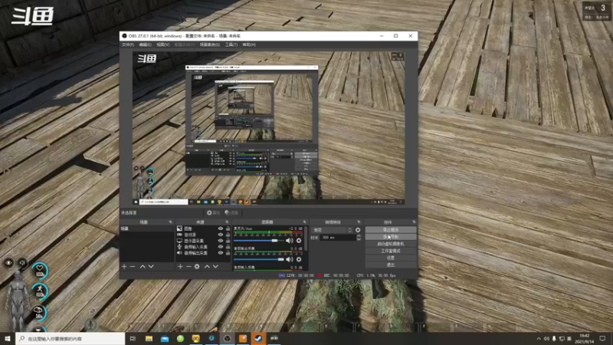Open the 视图(V) menu
Screen dimensions: 613x345
[163, 44]
